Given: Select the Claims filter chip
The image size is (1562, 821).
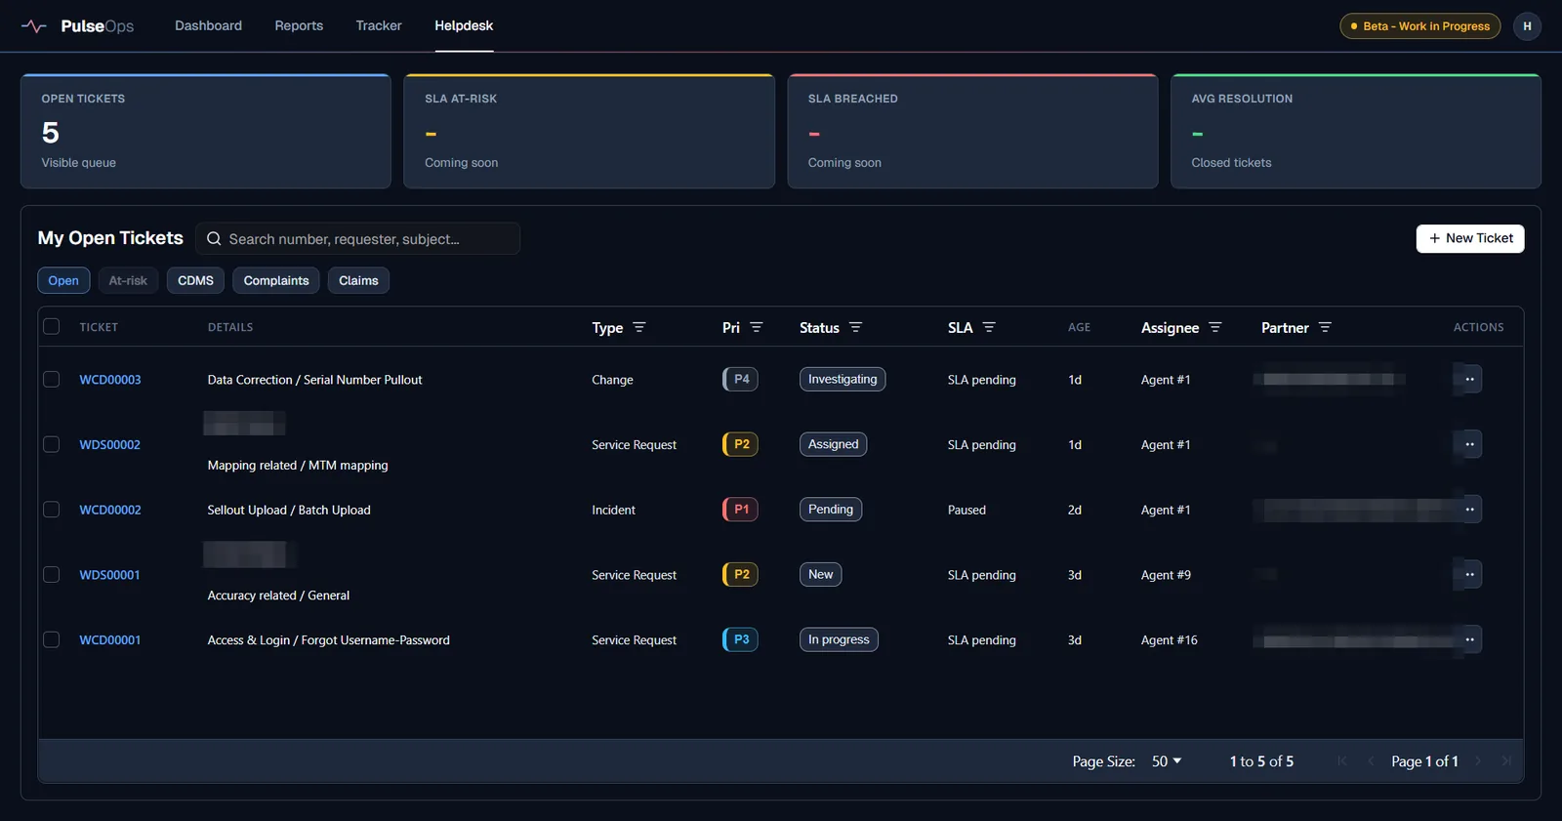Looking at the screenshot, I should pyautogui.click(x=358, y=280).
